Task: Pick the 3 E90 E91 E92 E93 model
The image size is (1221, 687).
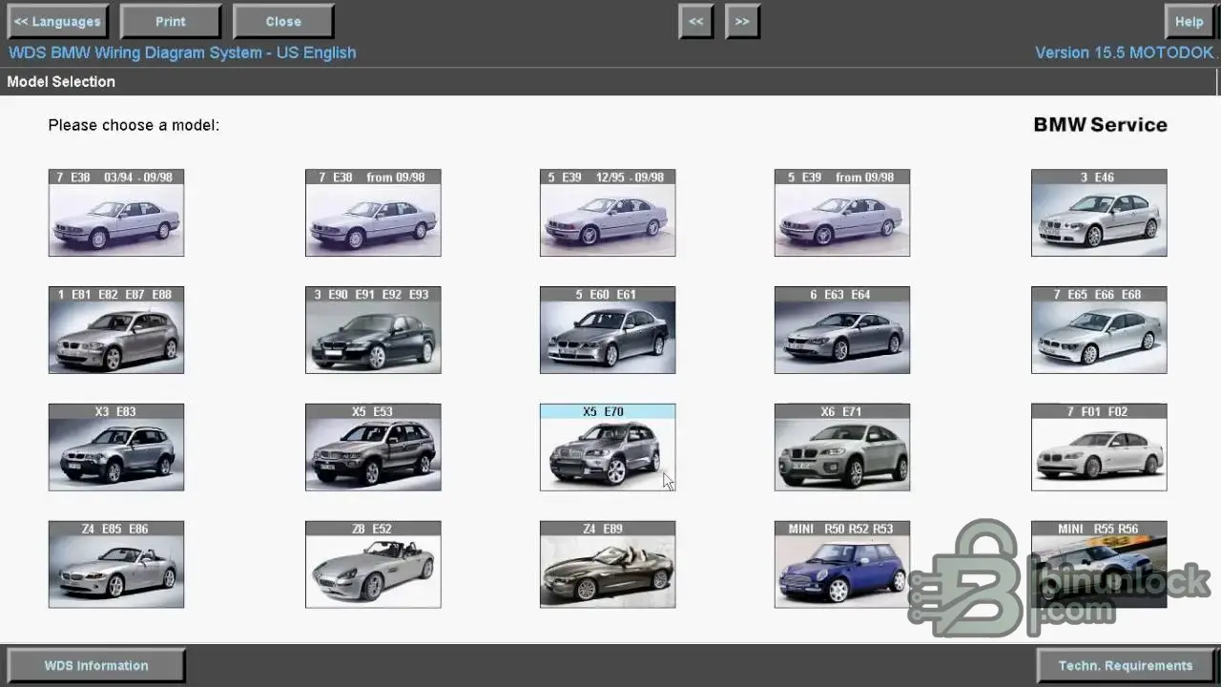Action: pyautogui.click(x=373, y=330)
